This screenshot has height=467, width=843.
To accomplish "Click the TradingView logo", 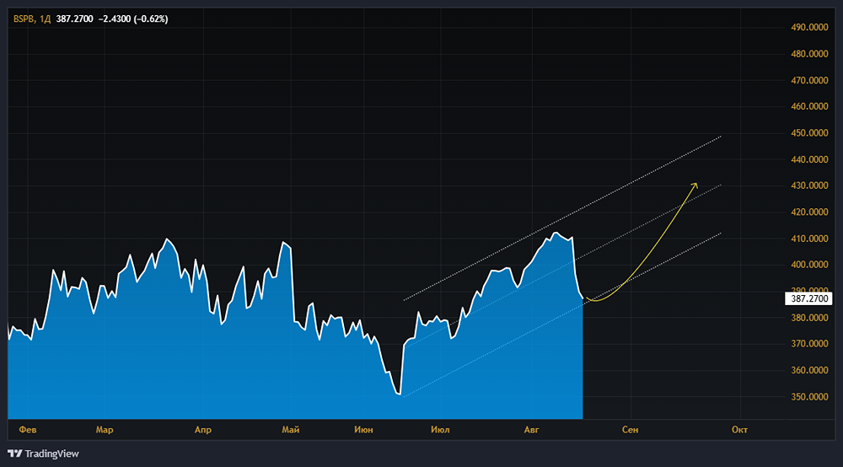I will point(43,454).
